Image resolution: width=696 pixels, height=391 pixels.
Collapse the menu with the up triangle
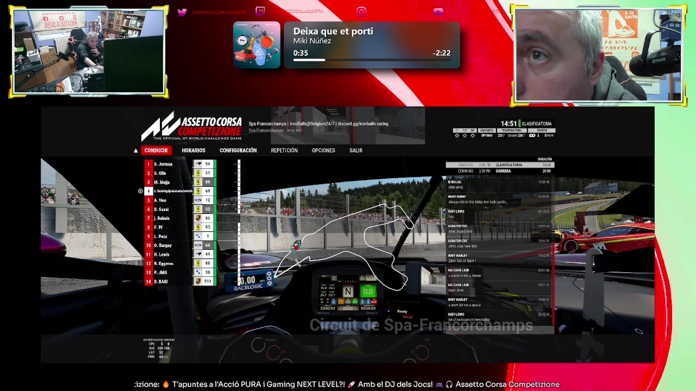point(136,150)
